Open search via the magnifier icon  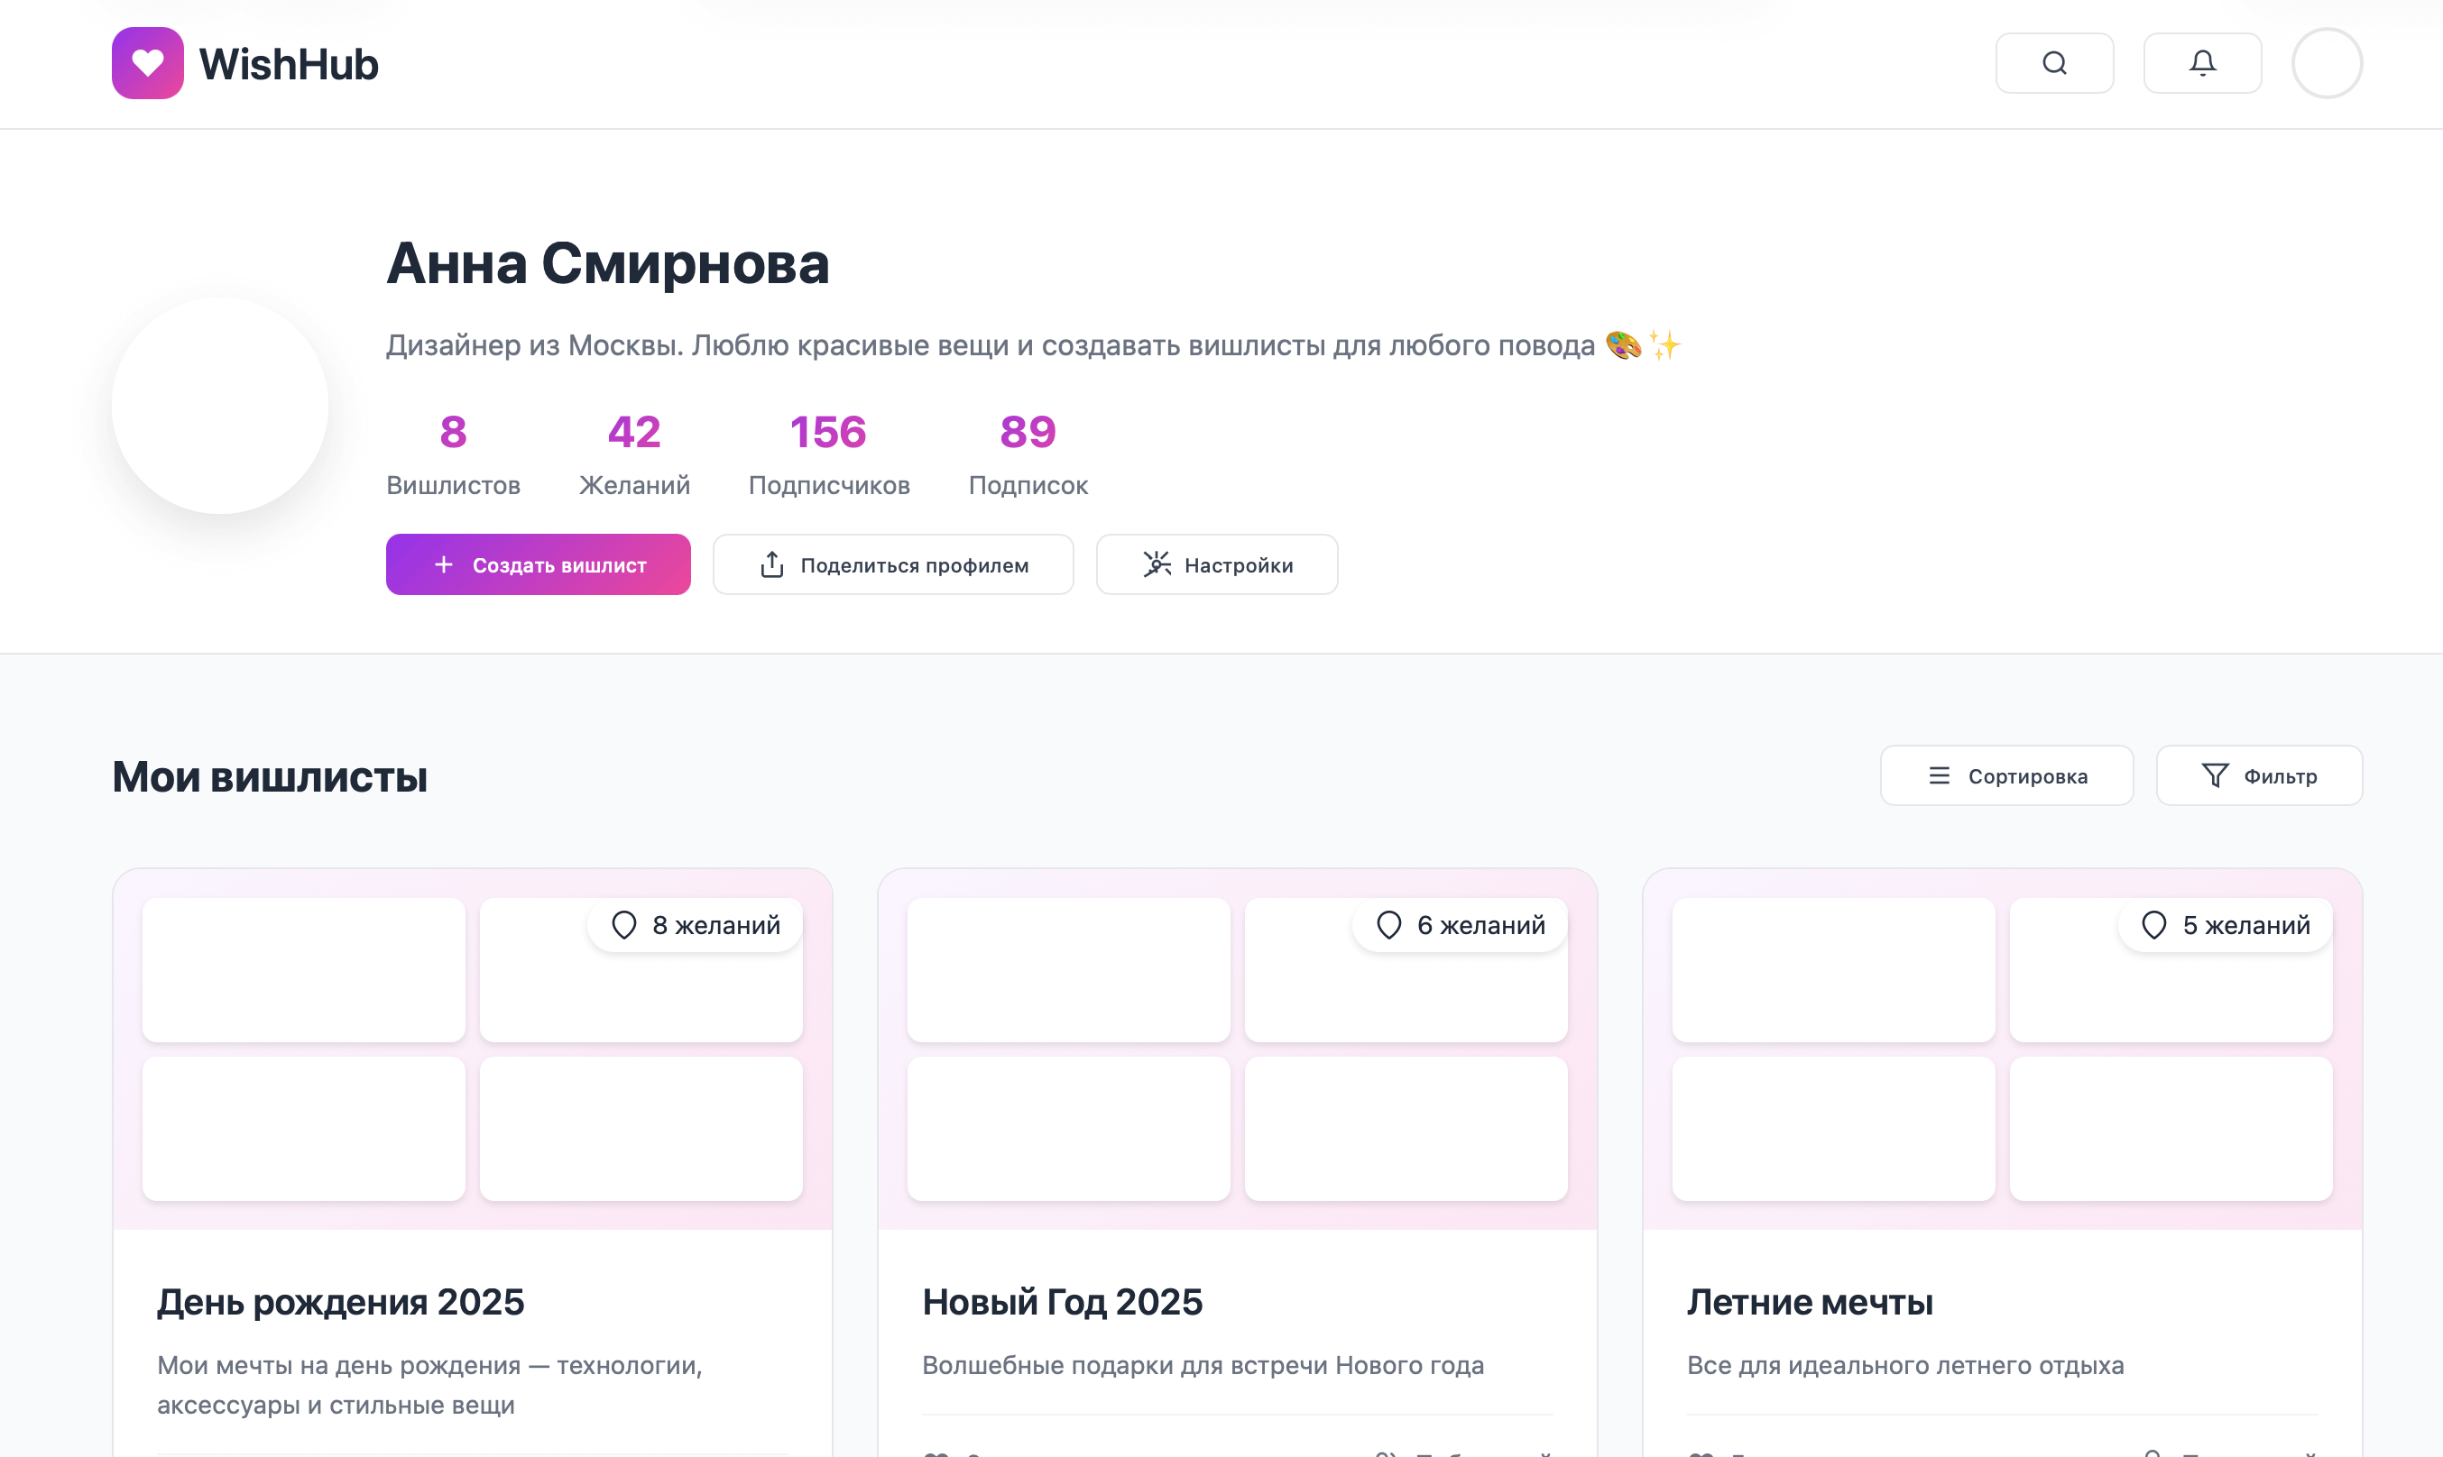[2054, 62]
